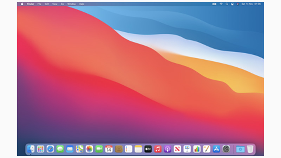
Task: Open the Wi-Fi status menu
Action: (x=221, y=4)
